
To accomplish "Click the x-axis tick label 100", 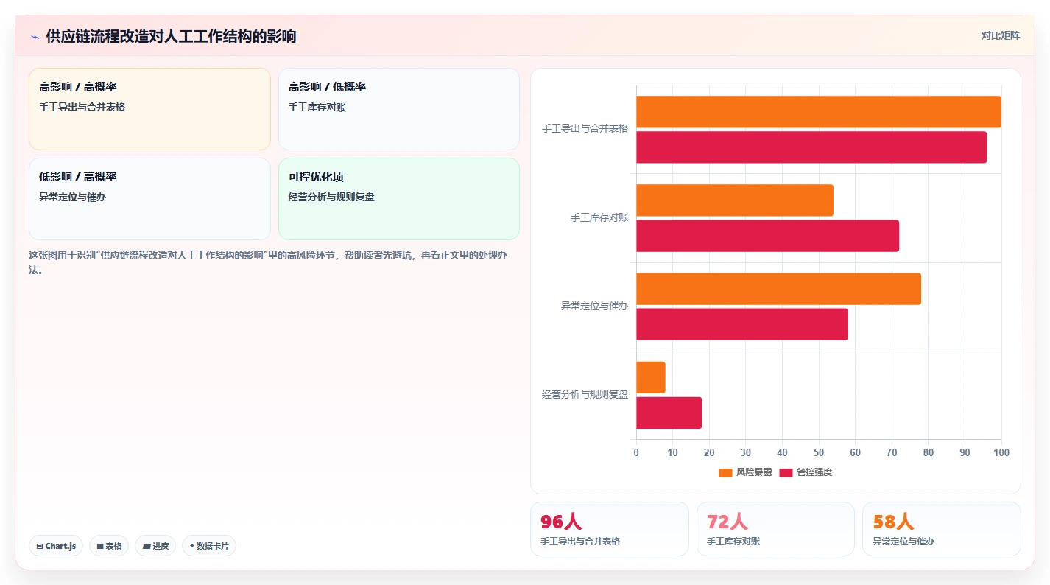I will click(1001, 452).
